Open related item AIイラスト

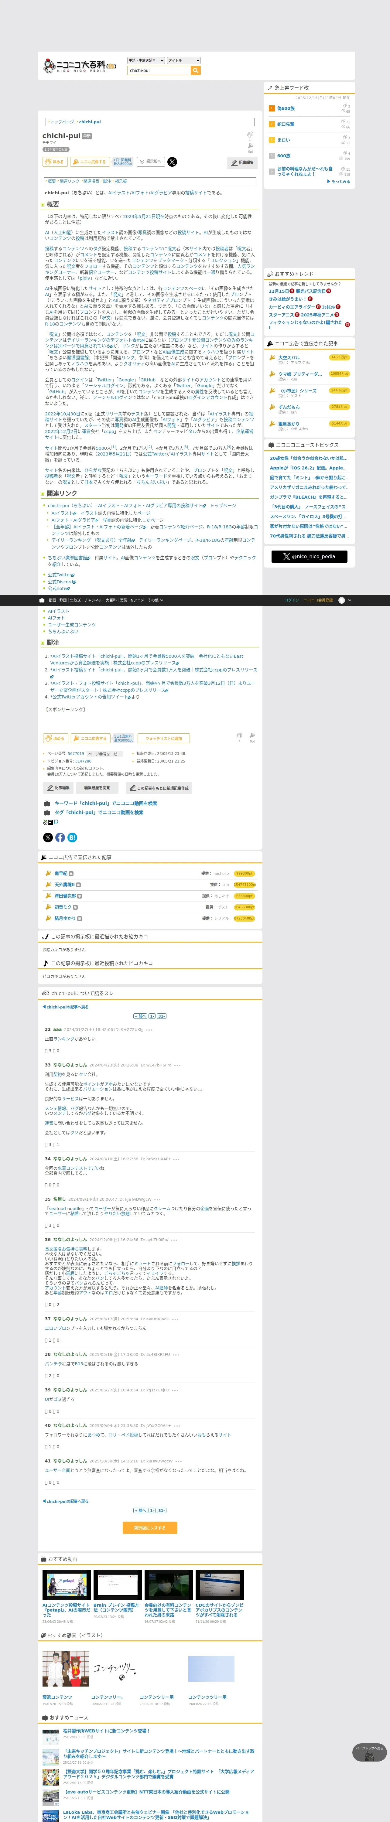coord(58,611)
